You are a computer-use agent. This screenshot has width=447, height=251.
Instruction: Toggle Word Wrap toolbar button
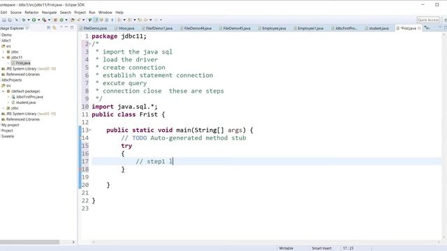(101, 20)
